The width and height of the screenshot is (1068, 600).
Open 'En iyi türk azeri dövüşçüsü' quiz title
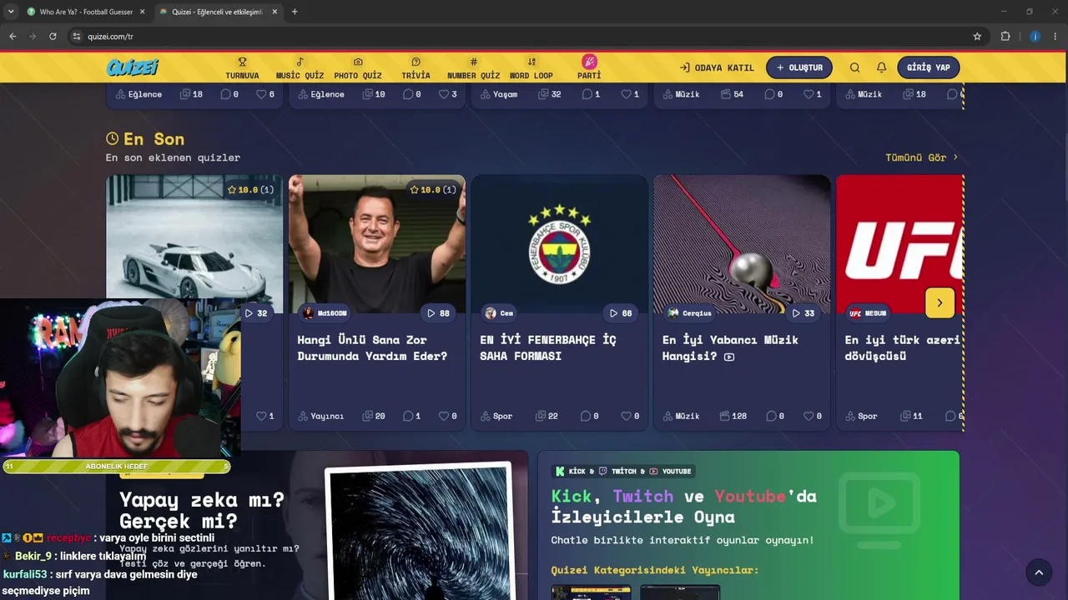click(x=903, y=348)
